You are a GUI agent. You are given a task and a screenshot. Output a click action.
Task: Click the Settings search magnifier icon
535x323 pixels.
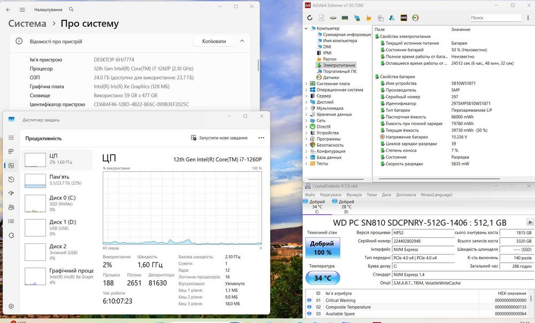[x=71, y=9]
